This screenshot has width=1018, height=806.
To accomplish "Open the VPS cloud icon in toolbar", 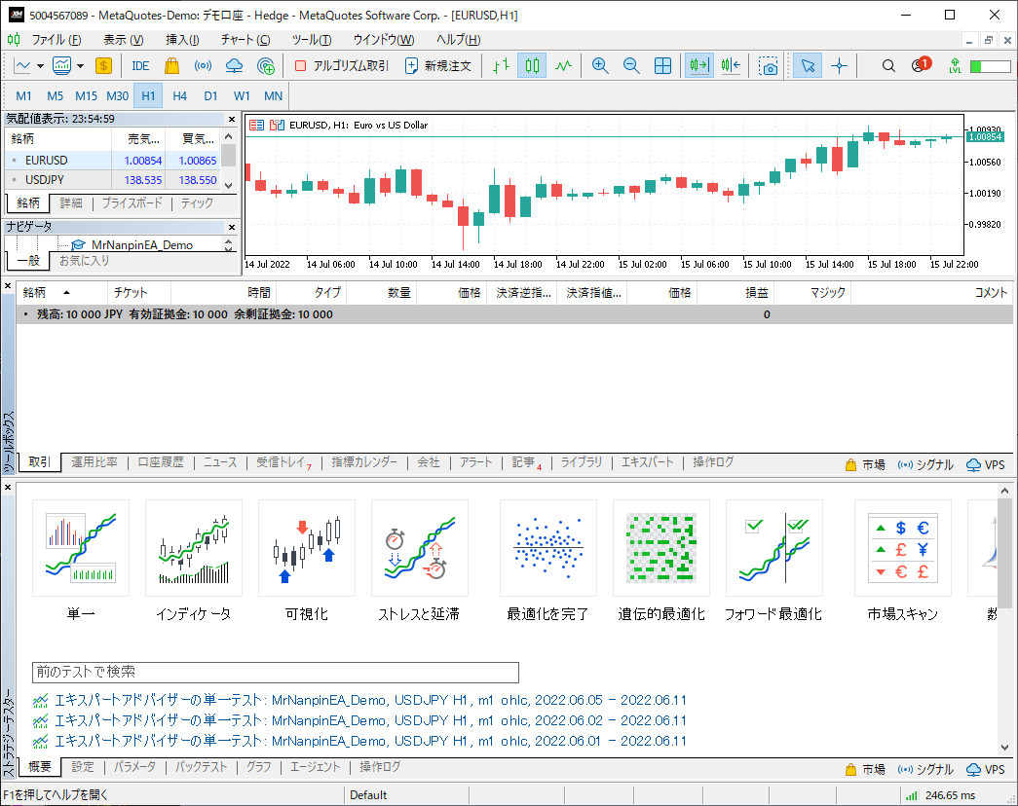I will point(234,65).
